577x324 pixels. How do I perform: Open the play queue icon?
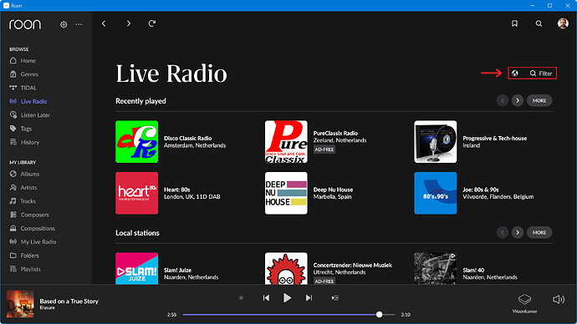click(334, 298)
